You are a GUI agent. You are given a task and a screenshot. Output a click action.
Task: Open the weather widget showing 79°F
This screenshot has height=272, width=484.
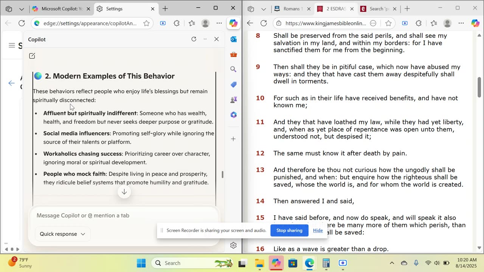tap(21, 263)
